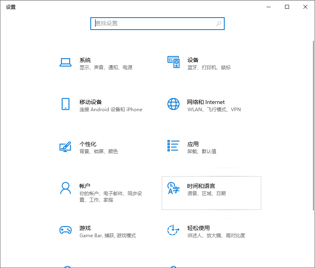315x268 pixels.
Task: Click the text 卸载、默认值
Action: pyautogui.click(x=202, y=151)
